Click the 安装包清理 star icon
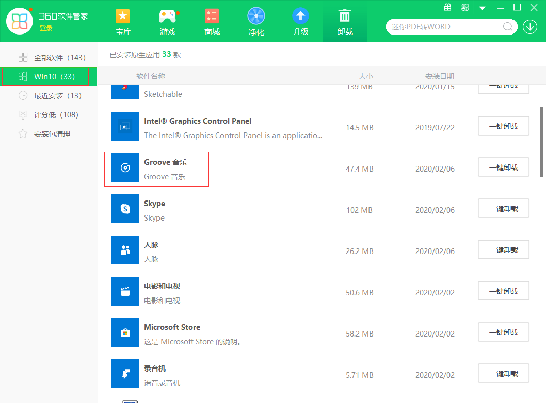This screenshot has width=546, height=403. (23, 134)
